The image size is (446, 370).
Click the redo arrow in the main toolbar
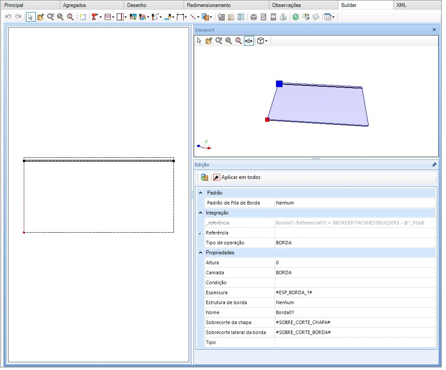pos(18,17)
